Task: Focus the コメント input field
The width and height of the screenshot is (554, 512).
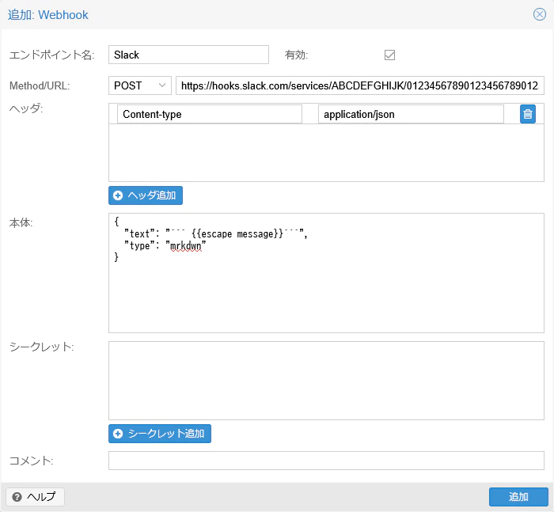Action: point(326,461)
